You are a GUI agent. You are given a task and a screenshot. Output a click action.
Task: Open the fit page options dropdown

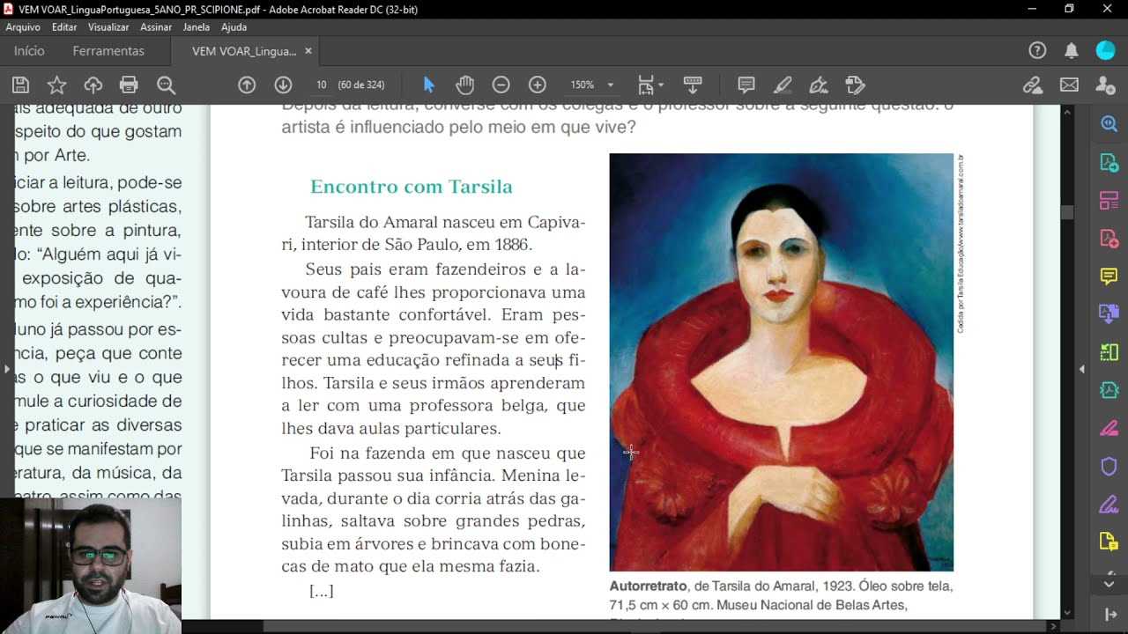click(x=650, y=85)
